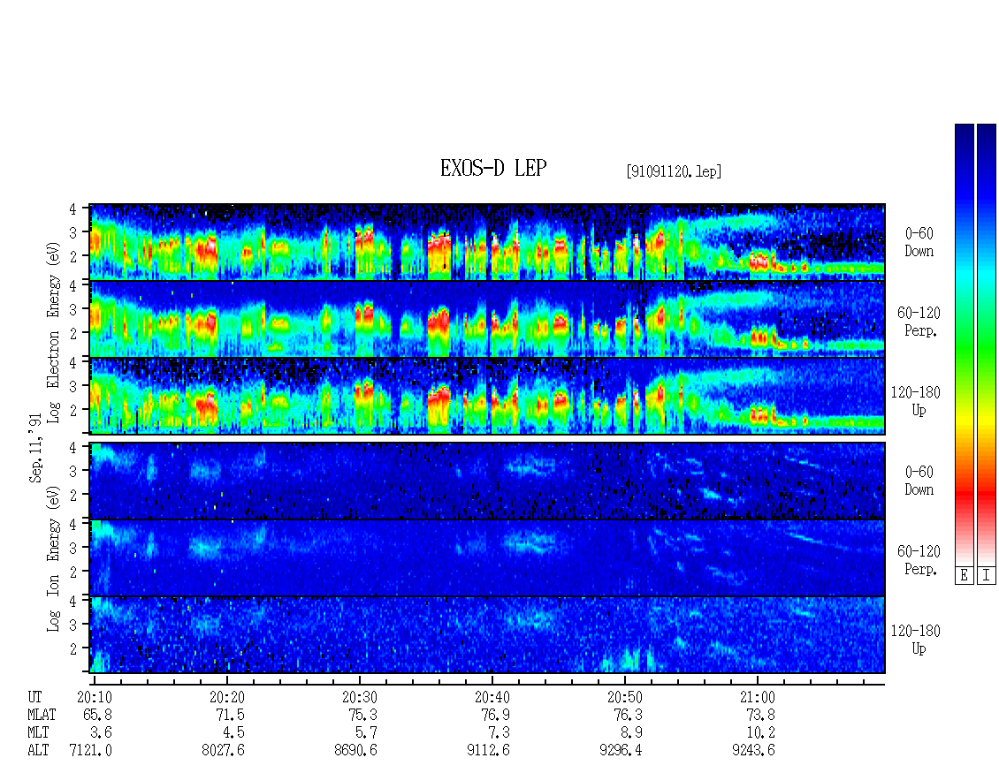Click the electron panel's 0-60 Down label
This screenshot has height=773, width=999.
[x=919, y=243]
